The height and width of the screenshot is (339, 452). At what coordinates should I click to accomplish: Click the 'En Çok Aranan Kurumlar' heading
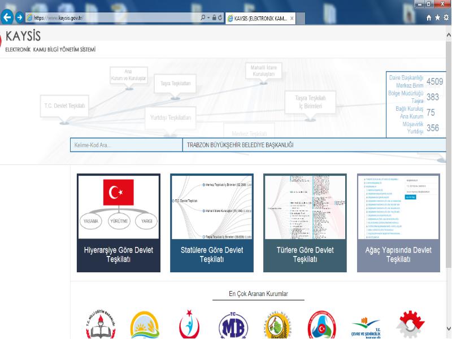click(x=258, y=294)
